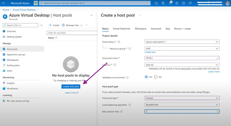Open the Subscription dropdown
231x126 pixels.
182,42
